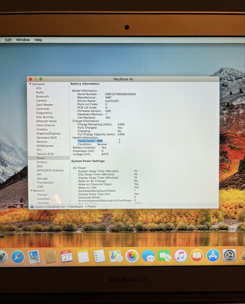Select Memory in the sidebar
Image resolution: width=245 pixels, height=304 pixels.
[42, 142]
